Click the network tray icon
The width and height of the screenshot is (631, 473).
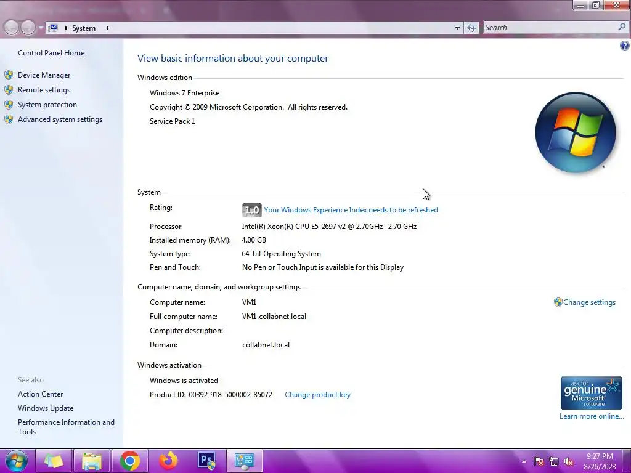(554, 462)
